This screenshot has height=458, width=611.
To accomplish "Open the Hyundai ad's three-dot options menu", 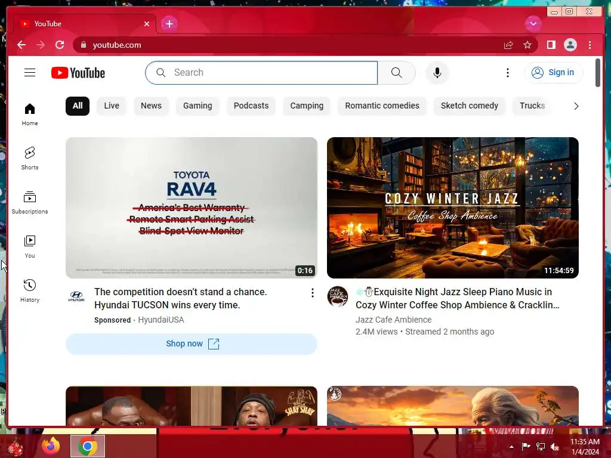I will point(312,293).
